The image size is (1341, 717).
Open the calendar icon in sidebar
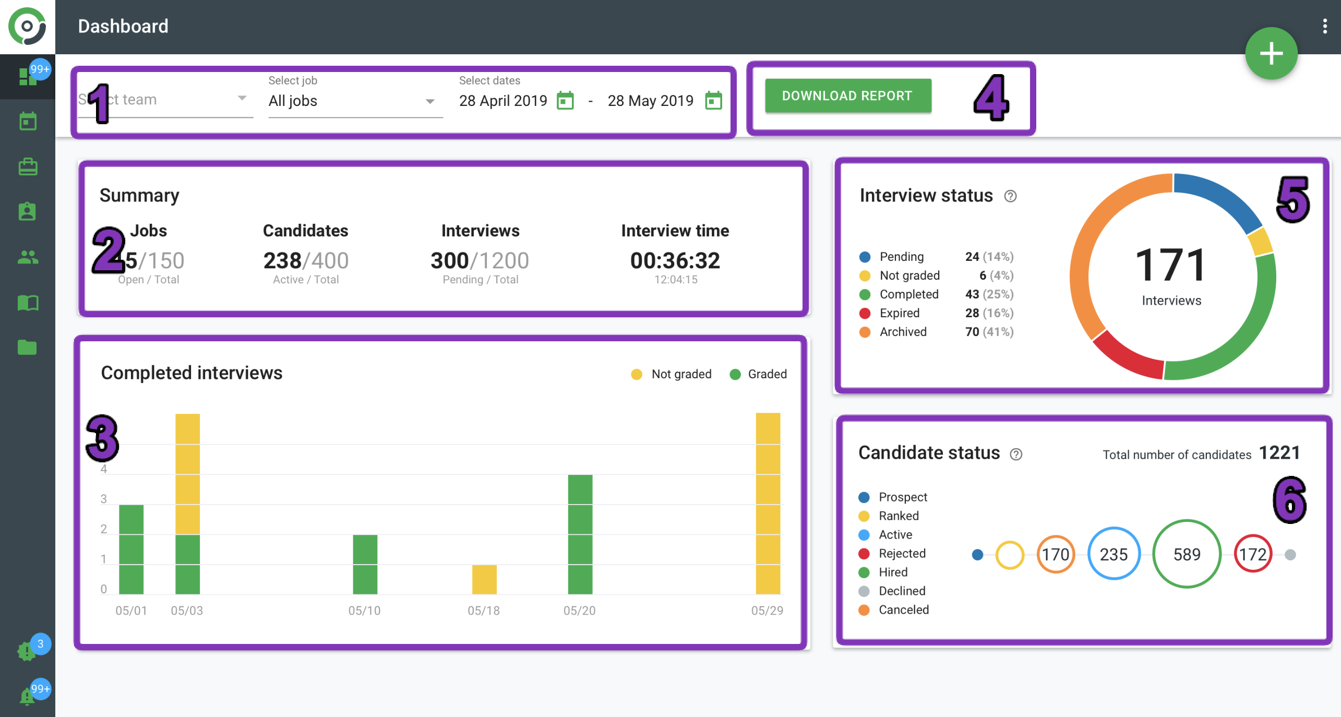(x=28, y=122)
